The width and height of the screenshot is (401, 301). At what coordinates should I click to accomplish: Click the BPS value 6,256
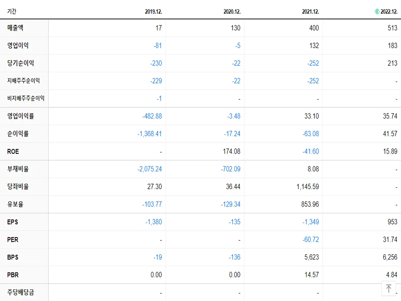click(x=390, y=257)
